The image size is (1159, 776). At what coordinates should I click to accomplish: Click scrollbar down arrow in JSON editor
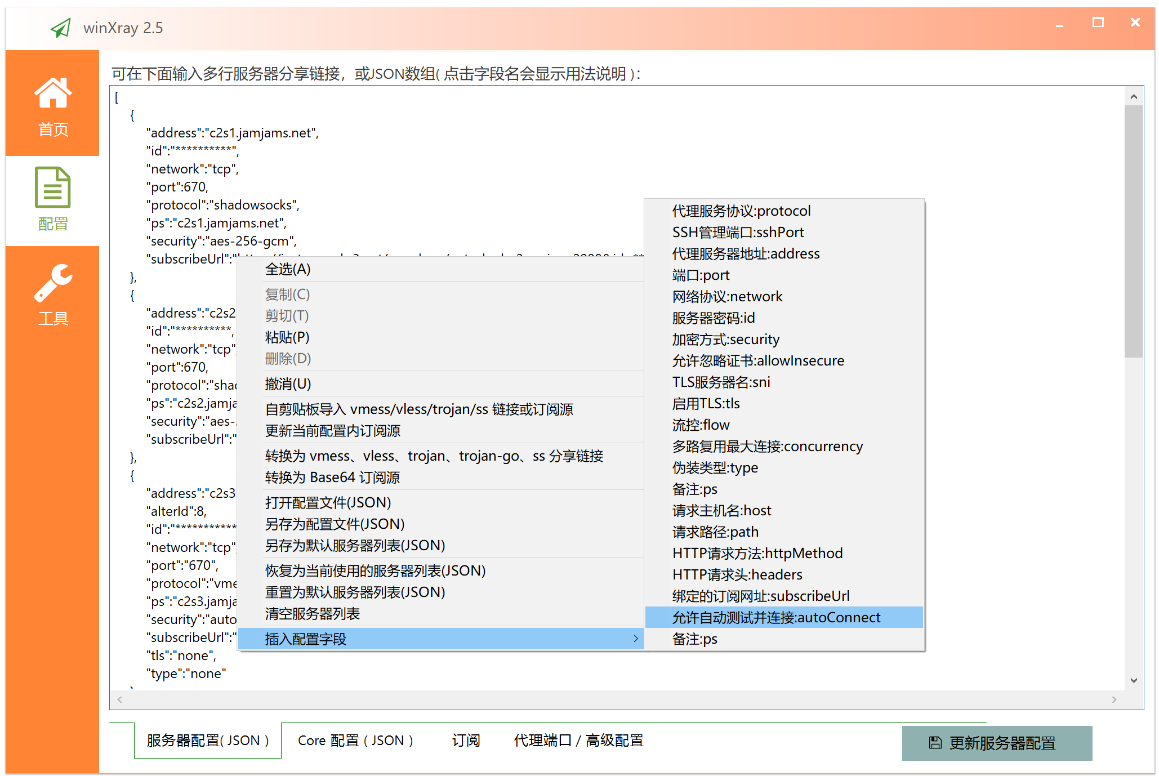(1134, 680)
